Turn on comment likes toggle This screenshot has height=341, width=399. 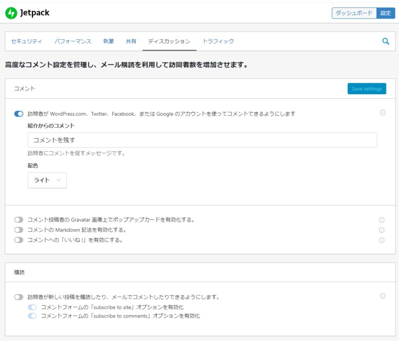18,240
